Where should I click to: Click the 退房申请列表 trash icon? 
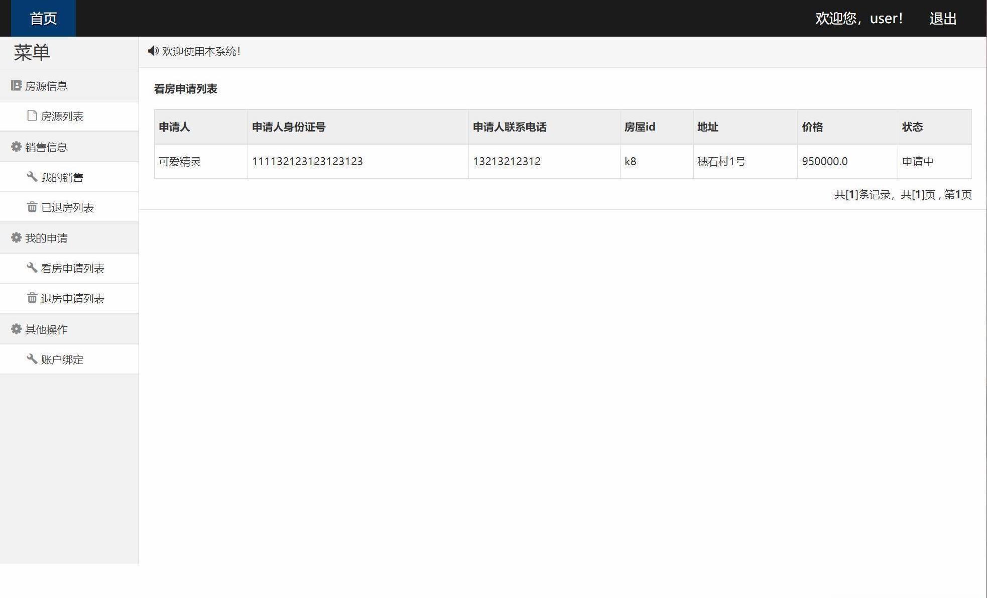click(x=32, y=298)
